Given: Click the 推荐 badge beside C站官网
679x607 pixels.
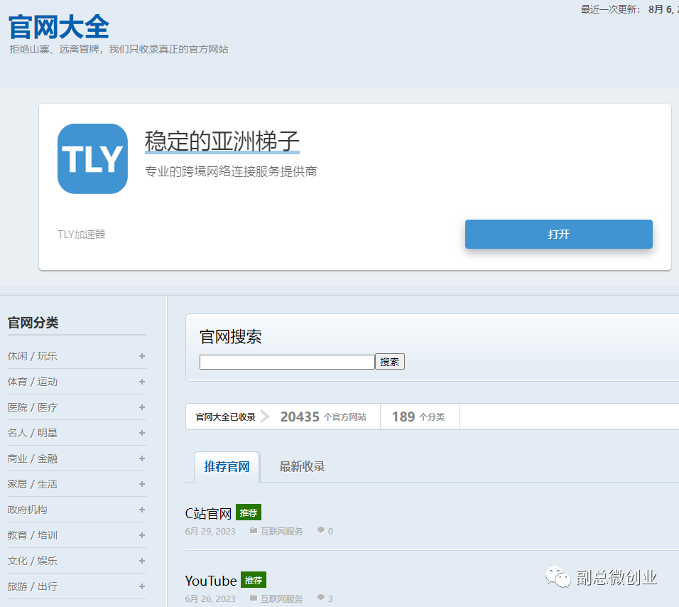Looking at the screenshot, I should point(249,512).
